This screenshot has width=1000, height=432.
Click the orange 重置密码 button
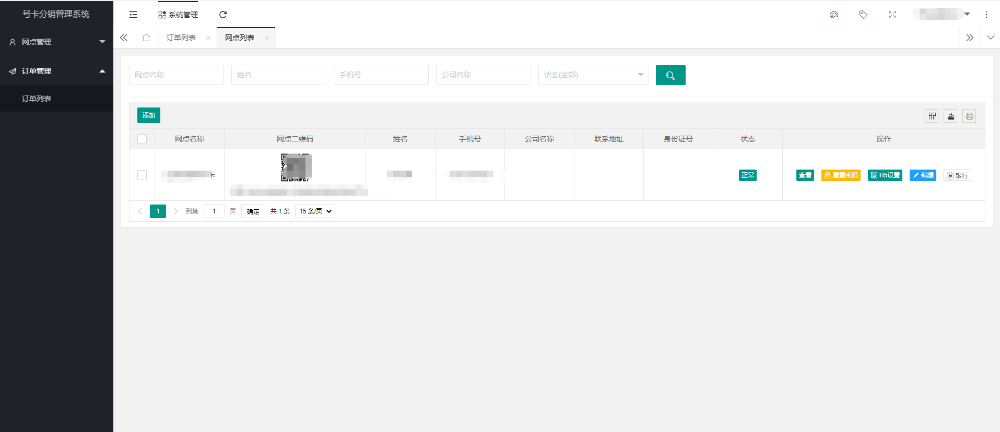click(x=841, y=175)
